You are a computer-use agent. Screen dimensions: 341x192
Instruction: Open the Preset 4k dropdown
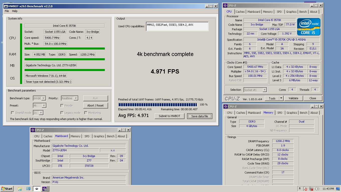click(40, 105)
